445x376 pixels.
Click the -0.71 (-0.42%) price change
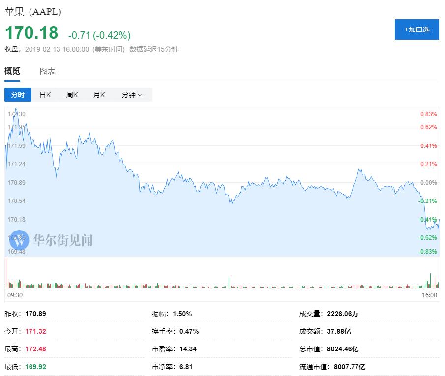point(99,35)
